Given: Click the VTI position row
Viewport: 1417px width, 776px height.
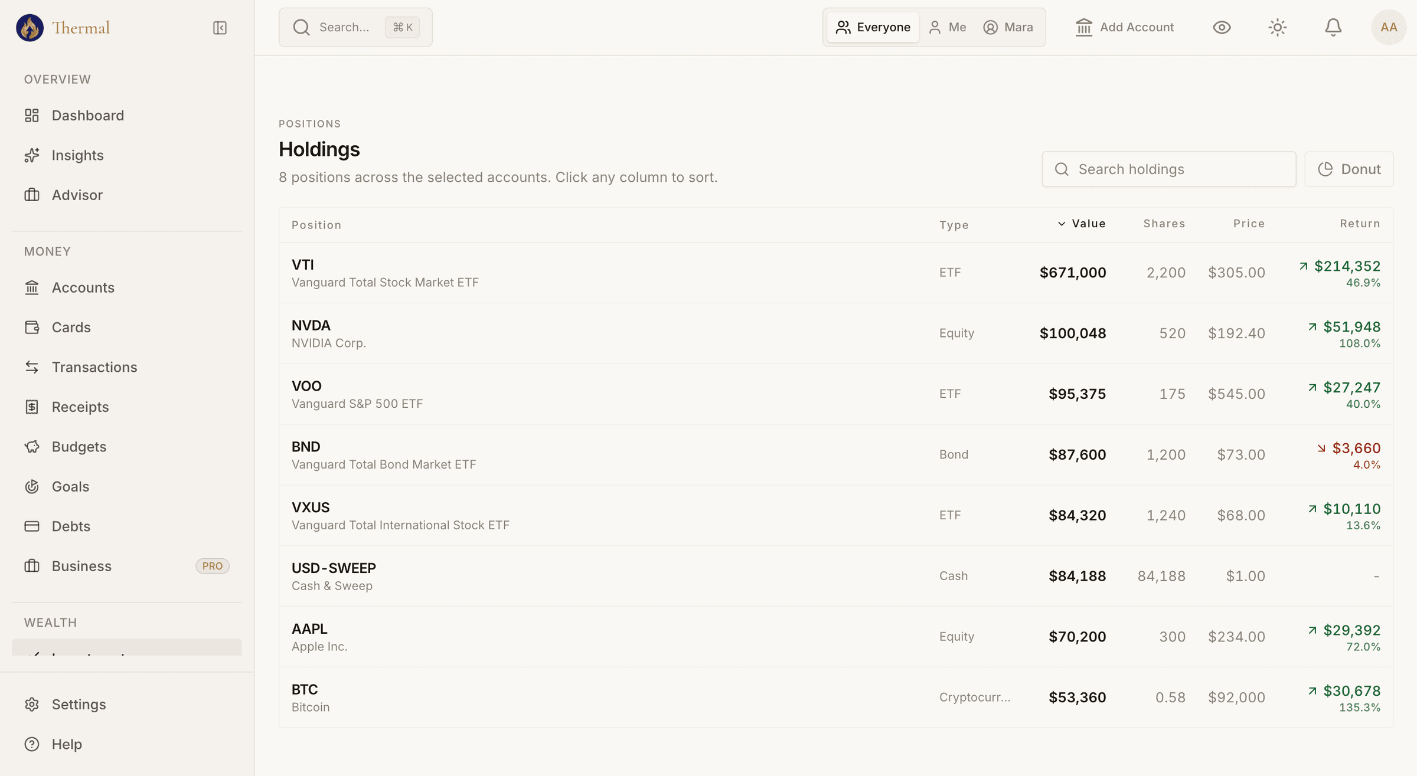Looking at the screenshot, I should click(x=836, y=273).
